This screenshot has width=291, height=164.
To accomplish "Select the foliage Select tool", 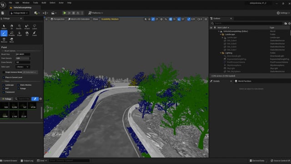I will point(4,27).
